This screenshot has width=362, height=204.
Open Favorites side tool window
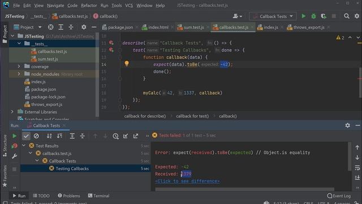pyautogui.click(x=5, y=176)
